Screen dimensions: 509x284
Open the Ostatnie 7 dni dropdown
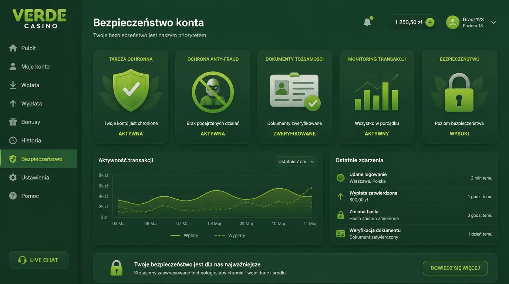(296, 161)
